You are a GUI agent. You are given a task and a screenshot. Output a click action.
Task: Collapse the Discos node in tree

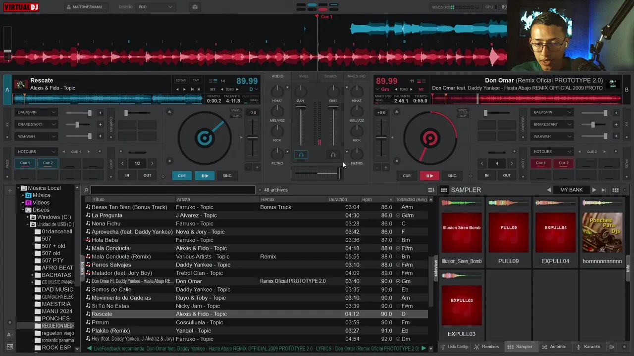point(23,210)
